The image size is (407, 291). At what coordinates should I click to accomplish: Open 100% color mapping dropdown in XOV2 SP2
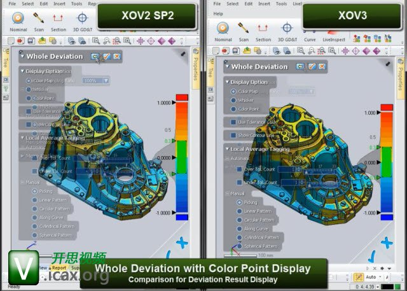click(106, 81)
